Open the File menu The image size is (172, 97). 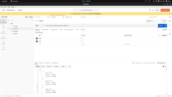[2, 7]
